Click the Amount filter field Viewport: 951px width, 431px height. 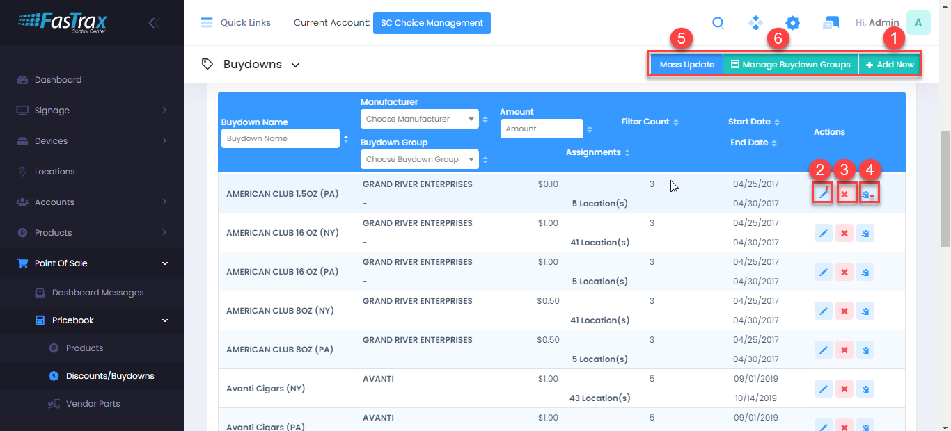[542, 129]
